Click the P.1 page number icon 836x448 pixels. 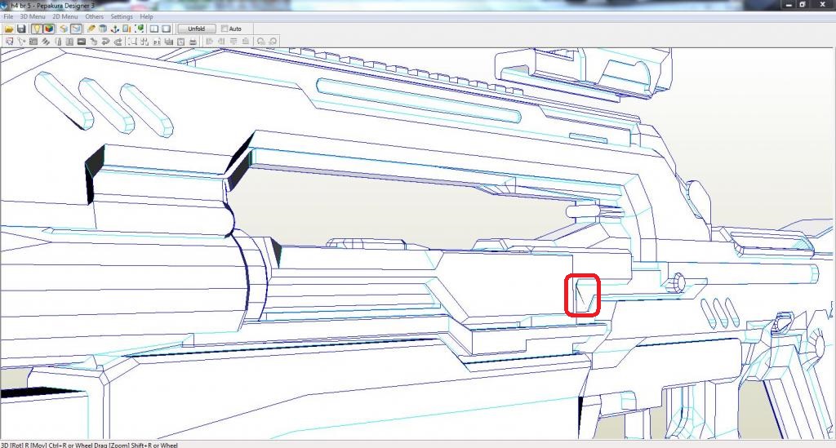pyautogui.click(x=157, y=42)
